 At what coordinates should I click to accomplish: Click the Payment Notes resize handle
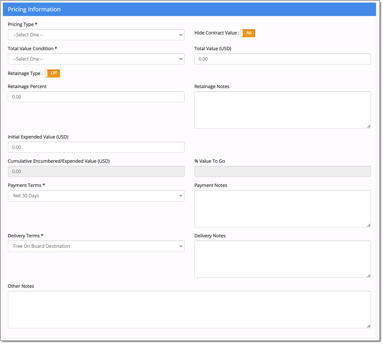click(369, 225)
